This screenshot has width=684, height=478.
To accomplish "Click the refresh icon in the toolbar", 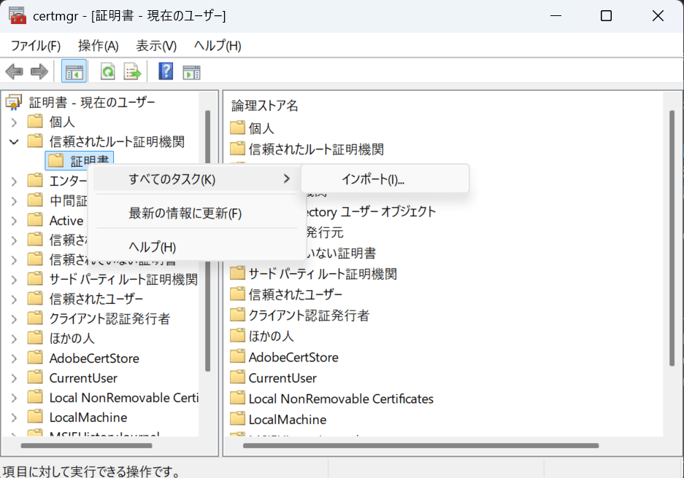I will coord(107,71).
